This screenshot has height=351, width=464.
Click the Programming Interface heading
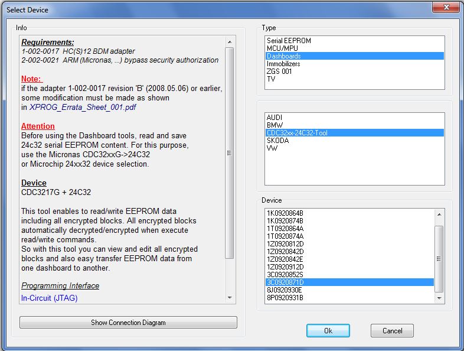[x=60, y=285]
